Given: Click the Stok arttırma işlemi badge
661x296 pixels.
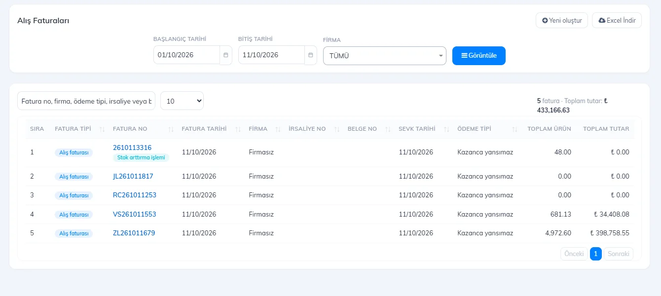Looking at the screenshot, I should 141,157.
